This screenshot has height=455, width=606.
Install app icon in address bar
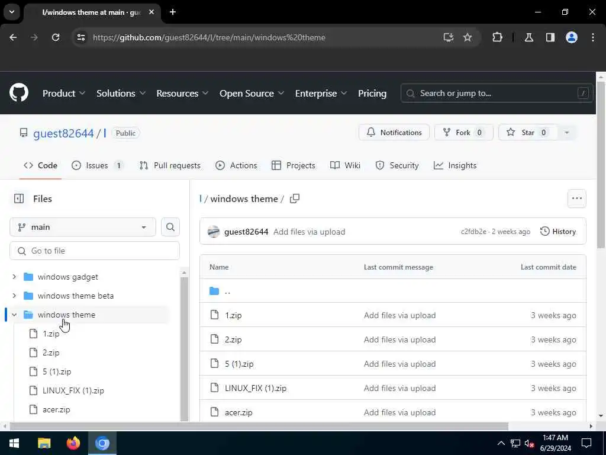pos(449,37)
